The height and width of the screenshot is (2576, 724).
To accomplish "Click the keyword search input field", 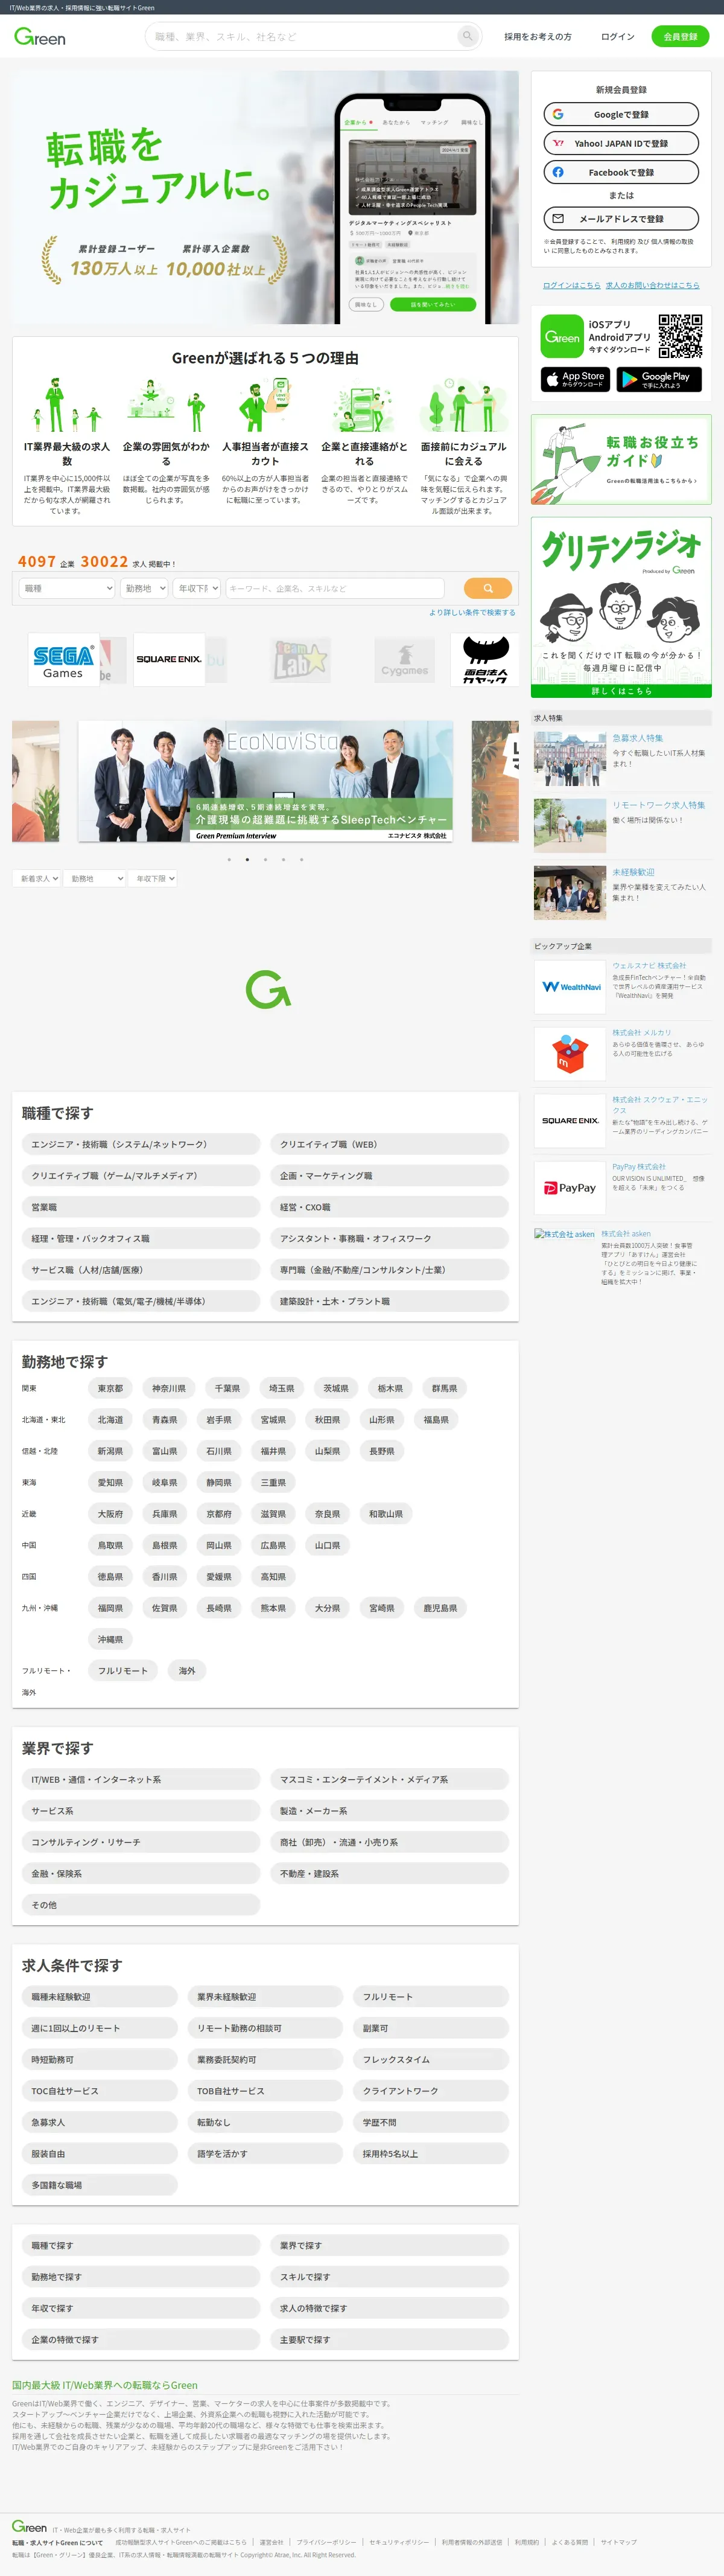I will click(x=335, y=588).
